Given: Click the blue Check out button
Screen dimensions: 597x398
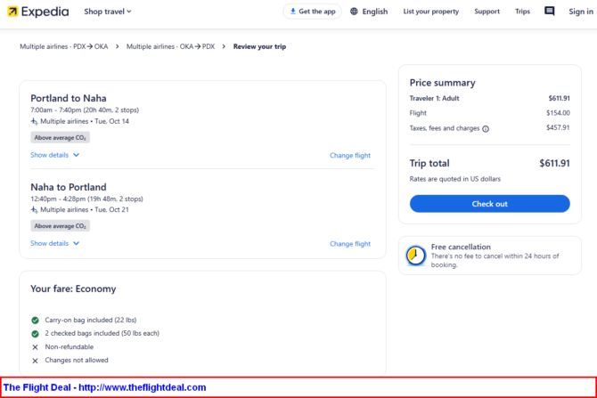Looking at the screenshot, I should point(490,204).
